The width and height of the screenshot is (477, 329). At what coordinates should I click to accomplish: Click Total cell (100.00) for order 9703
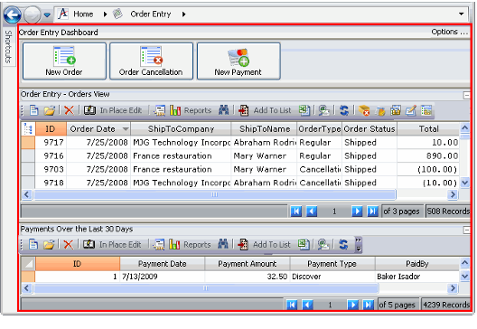(x=428, y=169)
